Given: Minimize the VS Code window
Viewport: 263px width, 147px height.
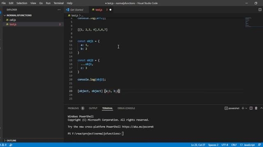Looking at the screenshot, I should 247,3.
